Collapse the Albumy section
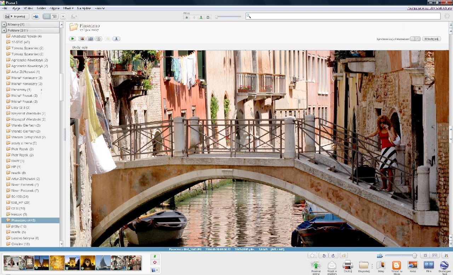 (x=4, y=24)
